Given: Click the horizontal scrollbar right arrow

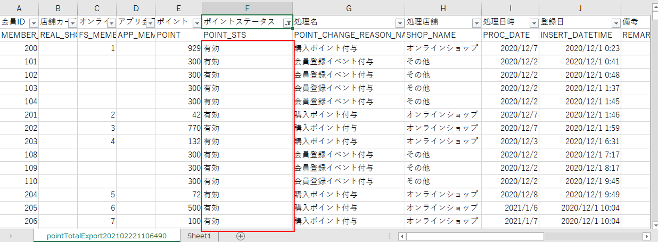Looking at the screenshot, I should click(646, 236).
